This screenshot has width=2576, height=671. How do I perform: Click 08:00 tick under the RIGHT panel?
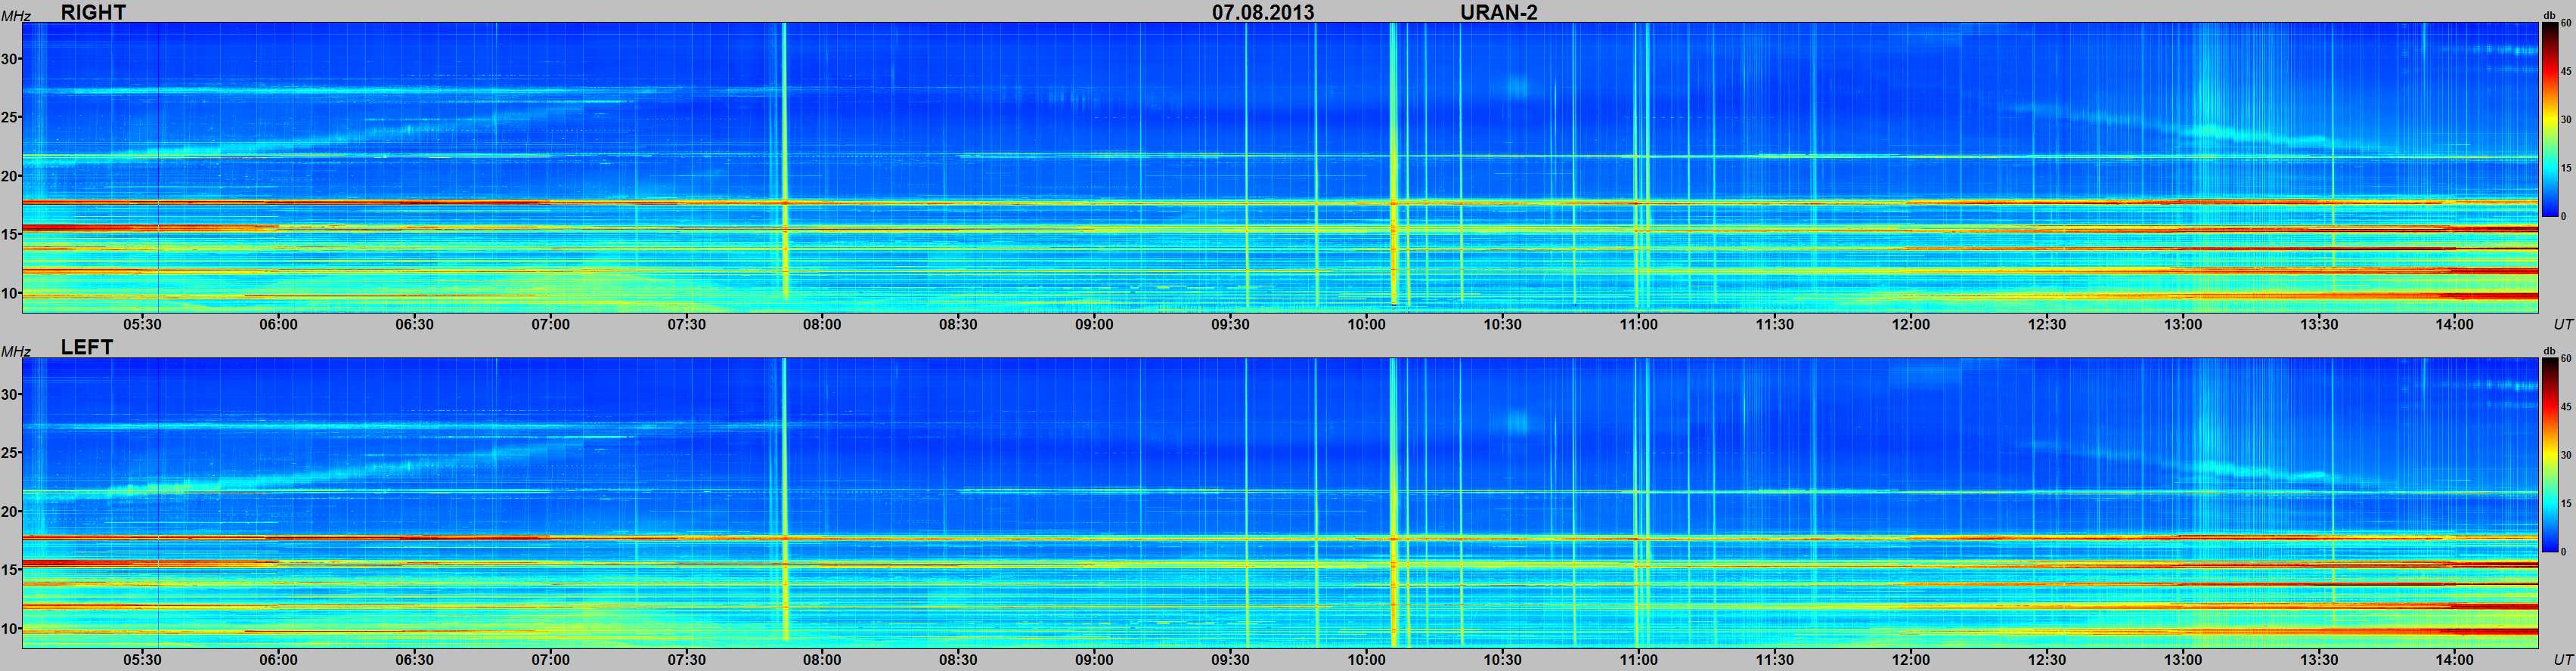[822, 324]
